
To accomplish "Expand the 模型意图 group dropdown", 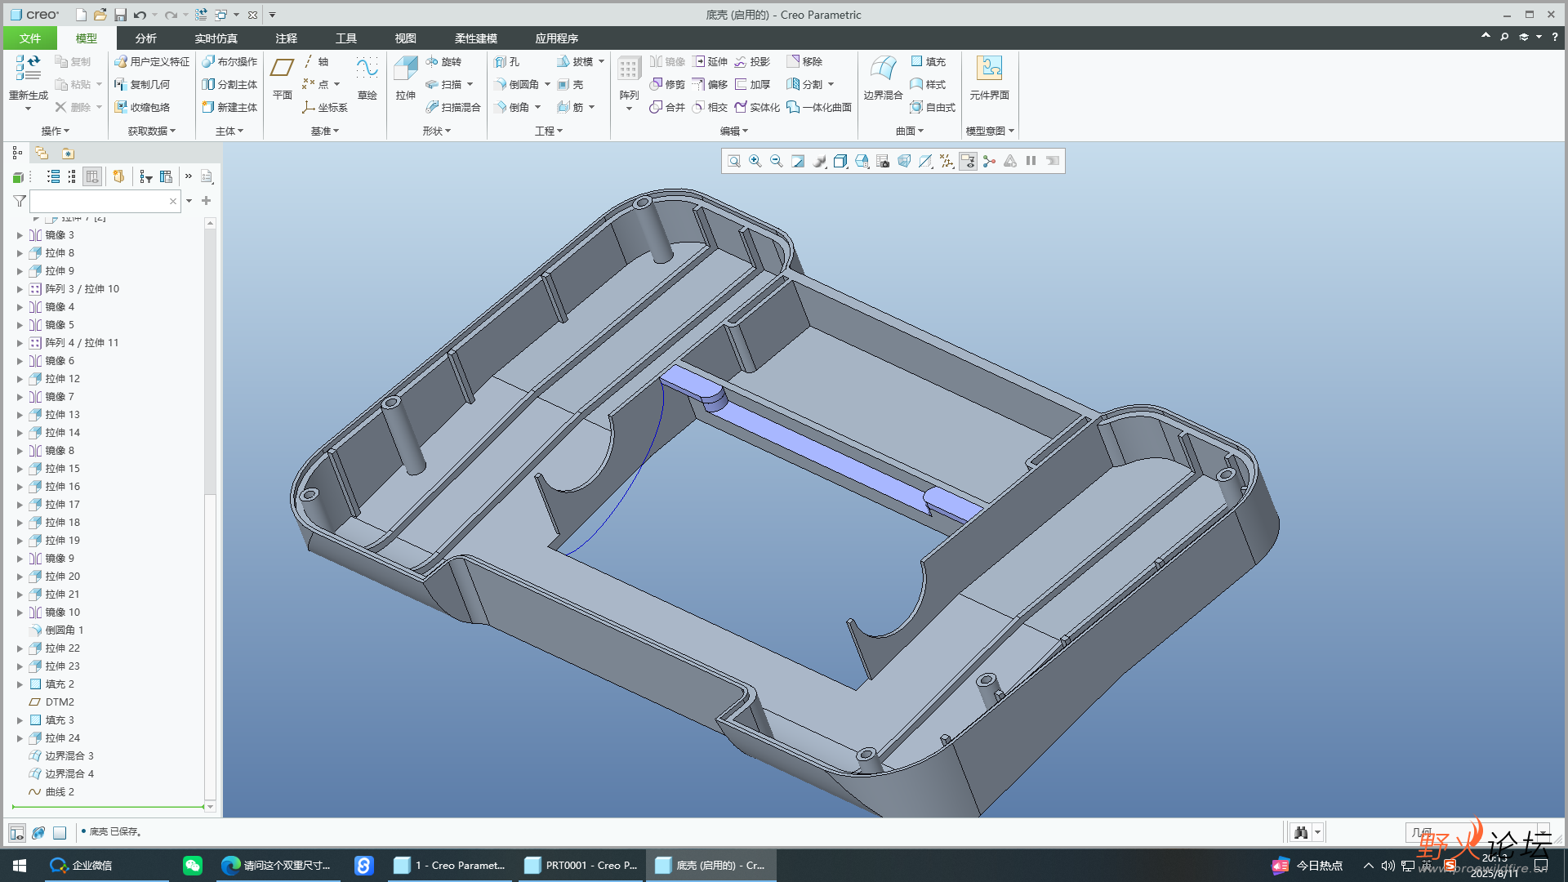I will click(990, 131).
